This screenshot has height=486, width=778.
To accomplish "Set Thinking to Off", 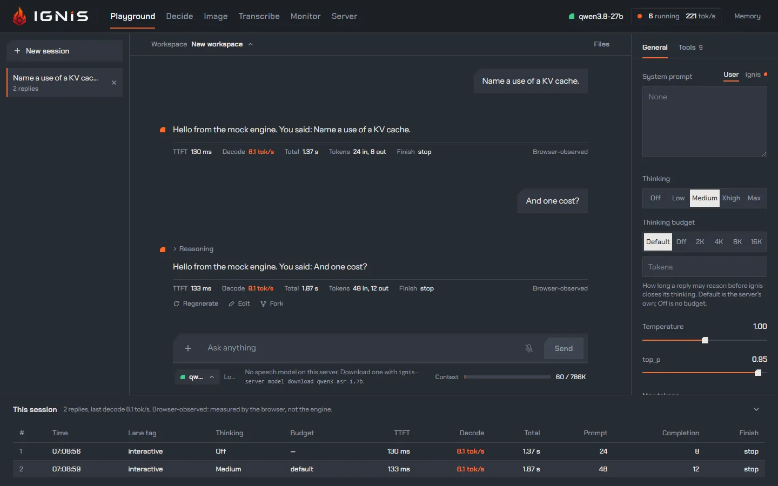I will (655, 198).
